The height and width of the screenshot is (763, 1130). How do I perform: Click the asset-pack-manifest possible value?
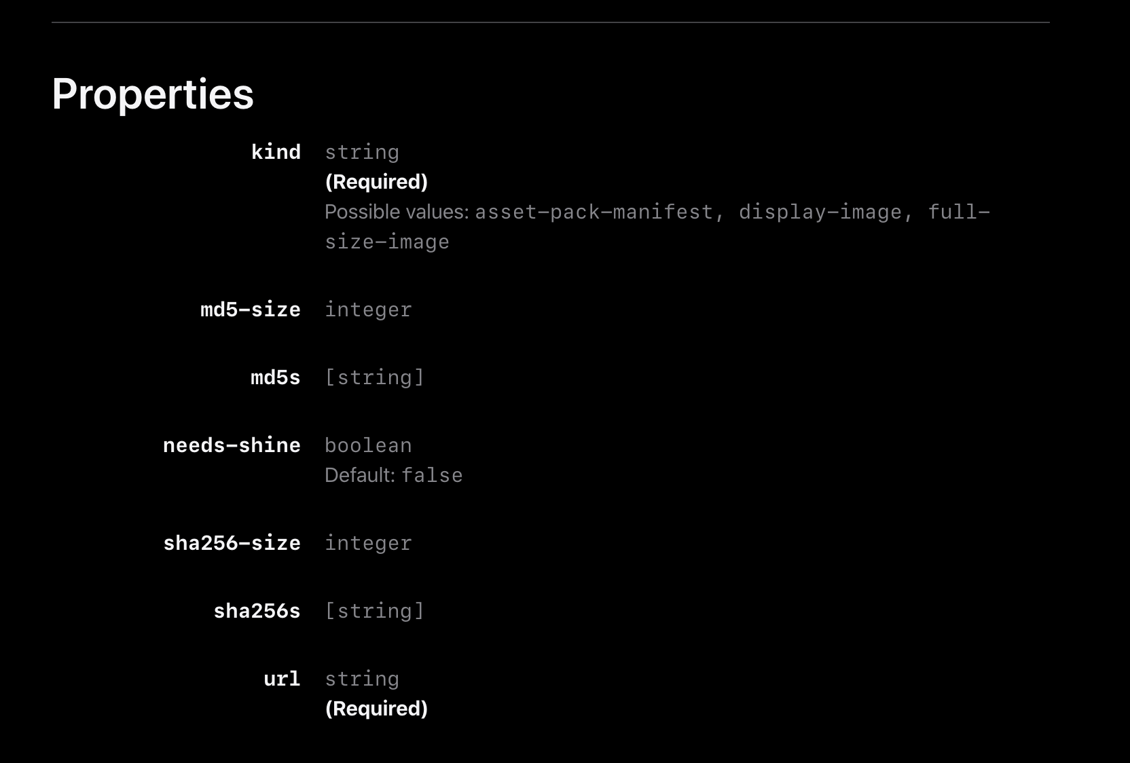594,212
